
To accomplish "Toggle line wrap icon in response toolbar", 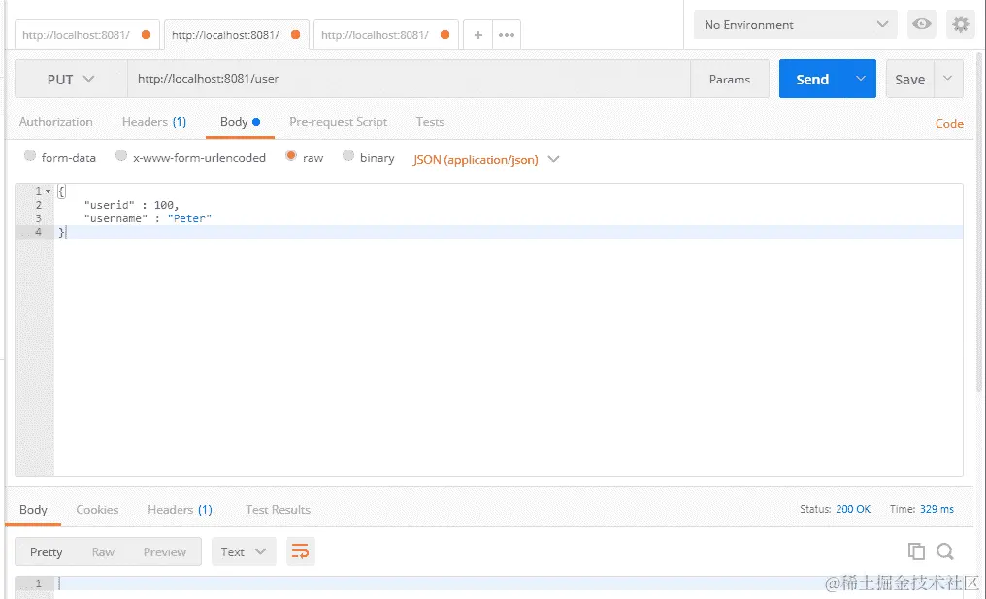I will tap(300, 551).
